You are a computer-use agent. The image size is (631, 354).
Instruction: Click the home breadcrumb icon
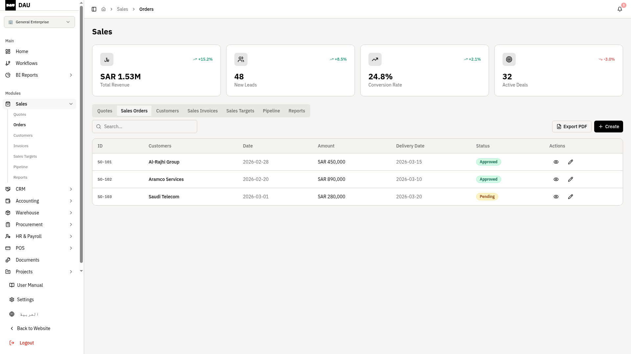coord(104,9)
